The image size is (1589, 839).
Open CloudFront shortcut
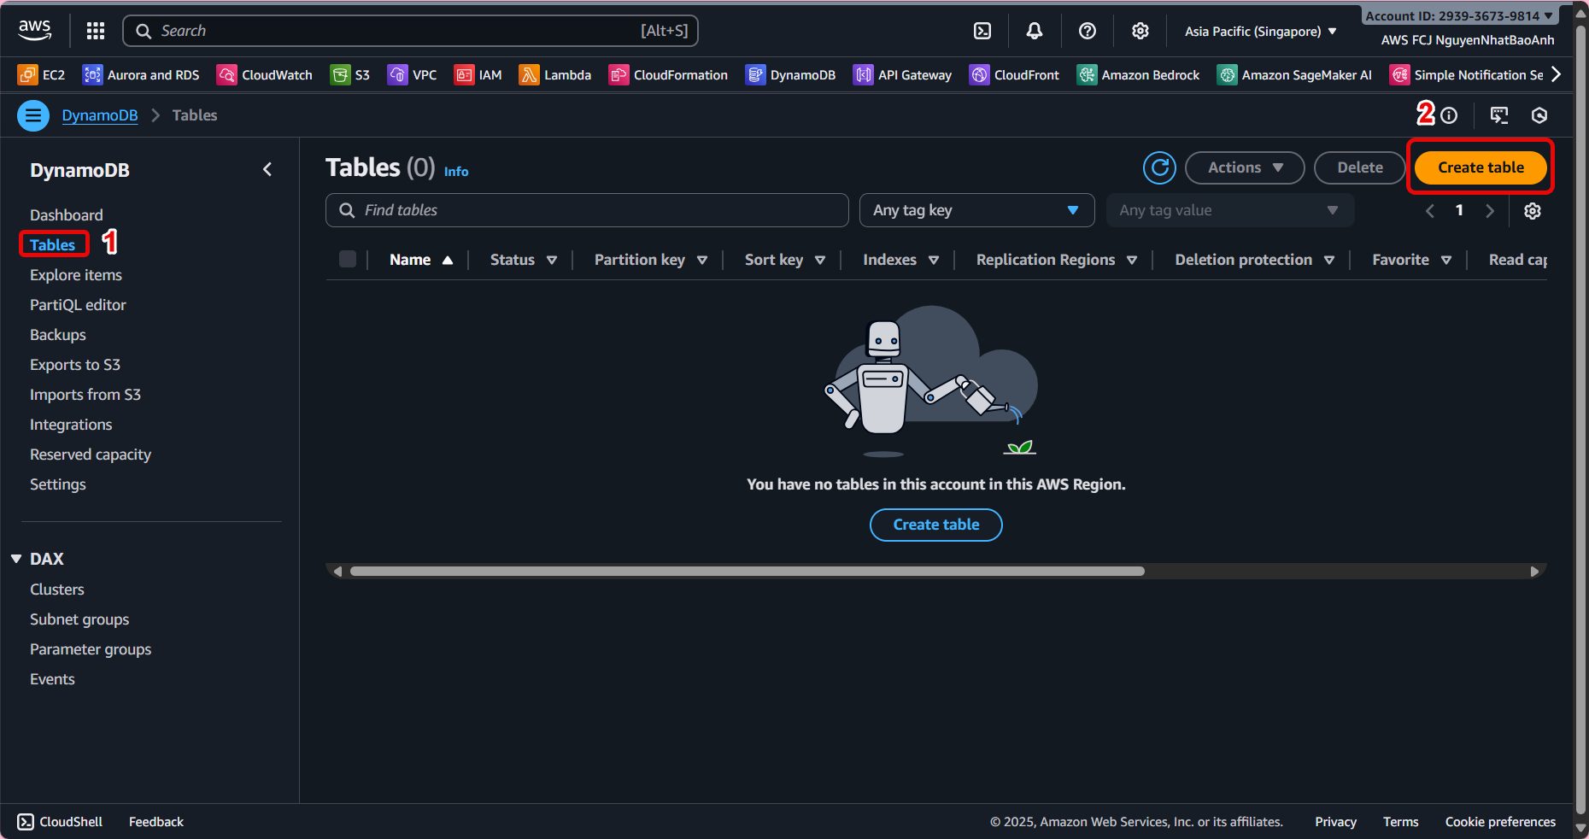1014,75
